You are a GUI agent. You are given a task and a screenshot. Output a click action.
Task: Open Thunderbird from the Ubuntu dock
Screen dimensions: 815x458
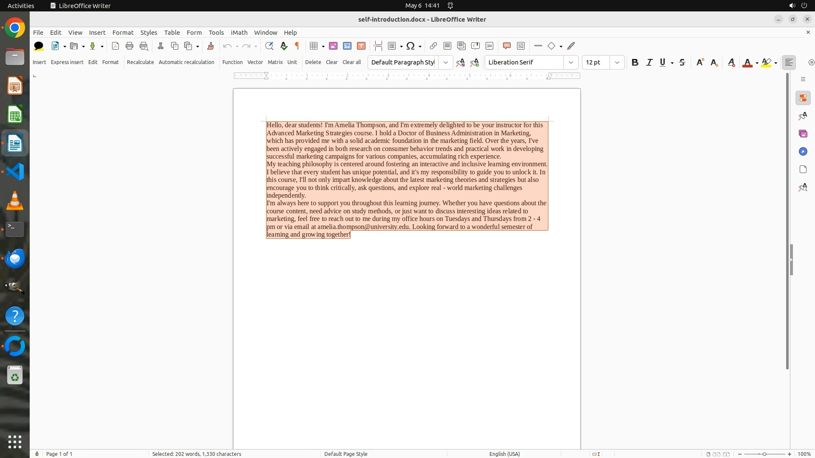[x=15, y=258]
